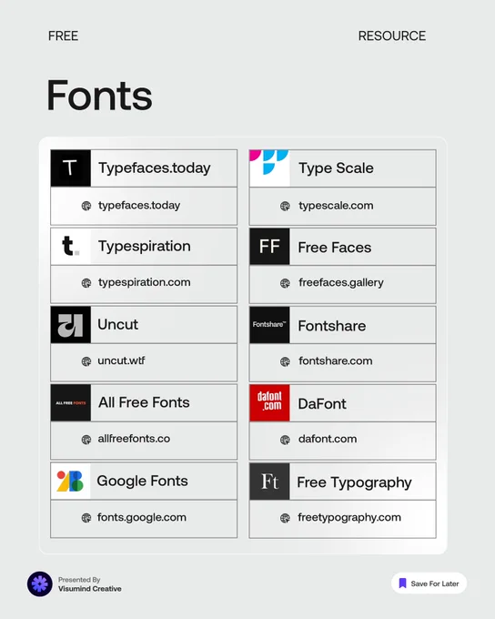Click globe icon beside fontshare.com
Viewport: 495px width, 619px height.
coord(285,361)
